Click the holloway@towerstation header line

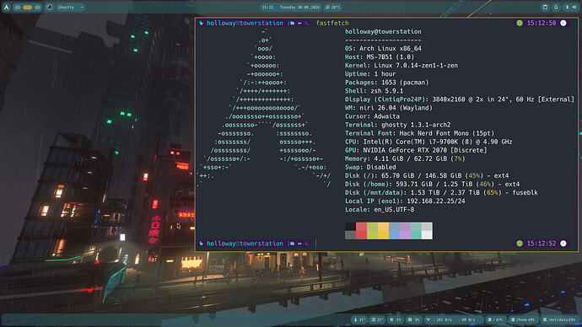pos(383,31)
